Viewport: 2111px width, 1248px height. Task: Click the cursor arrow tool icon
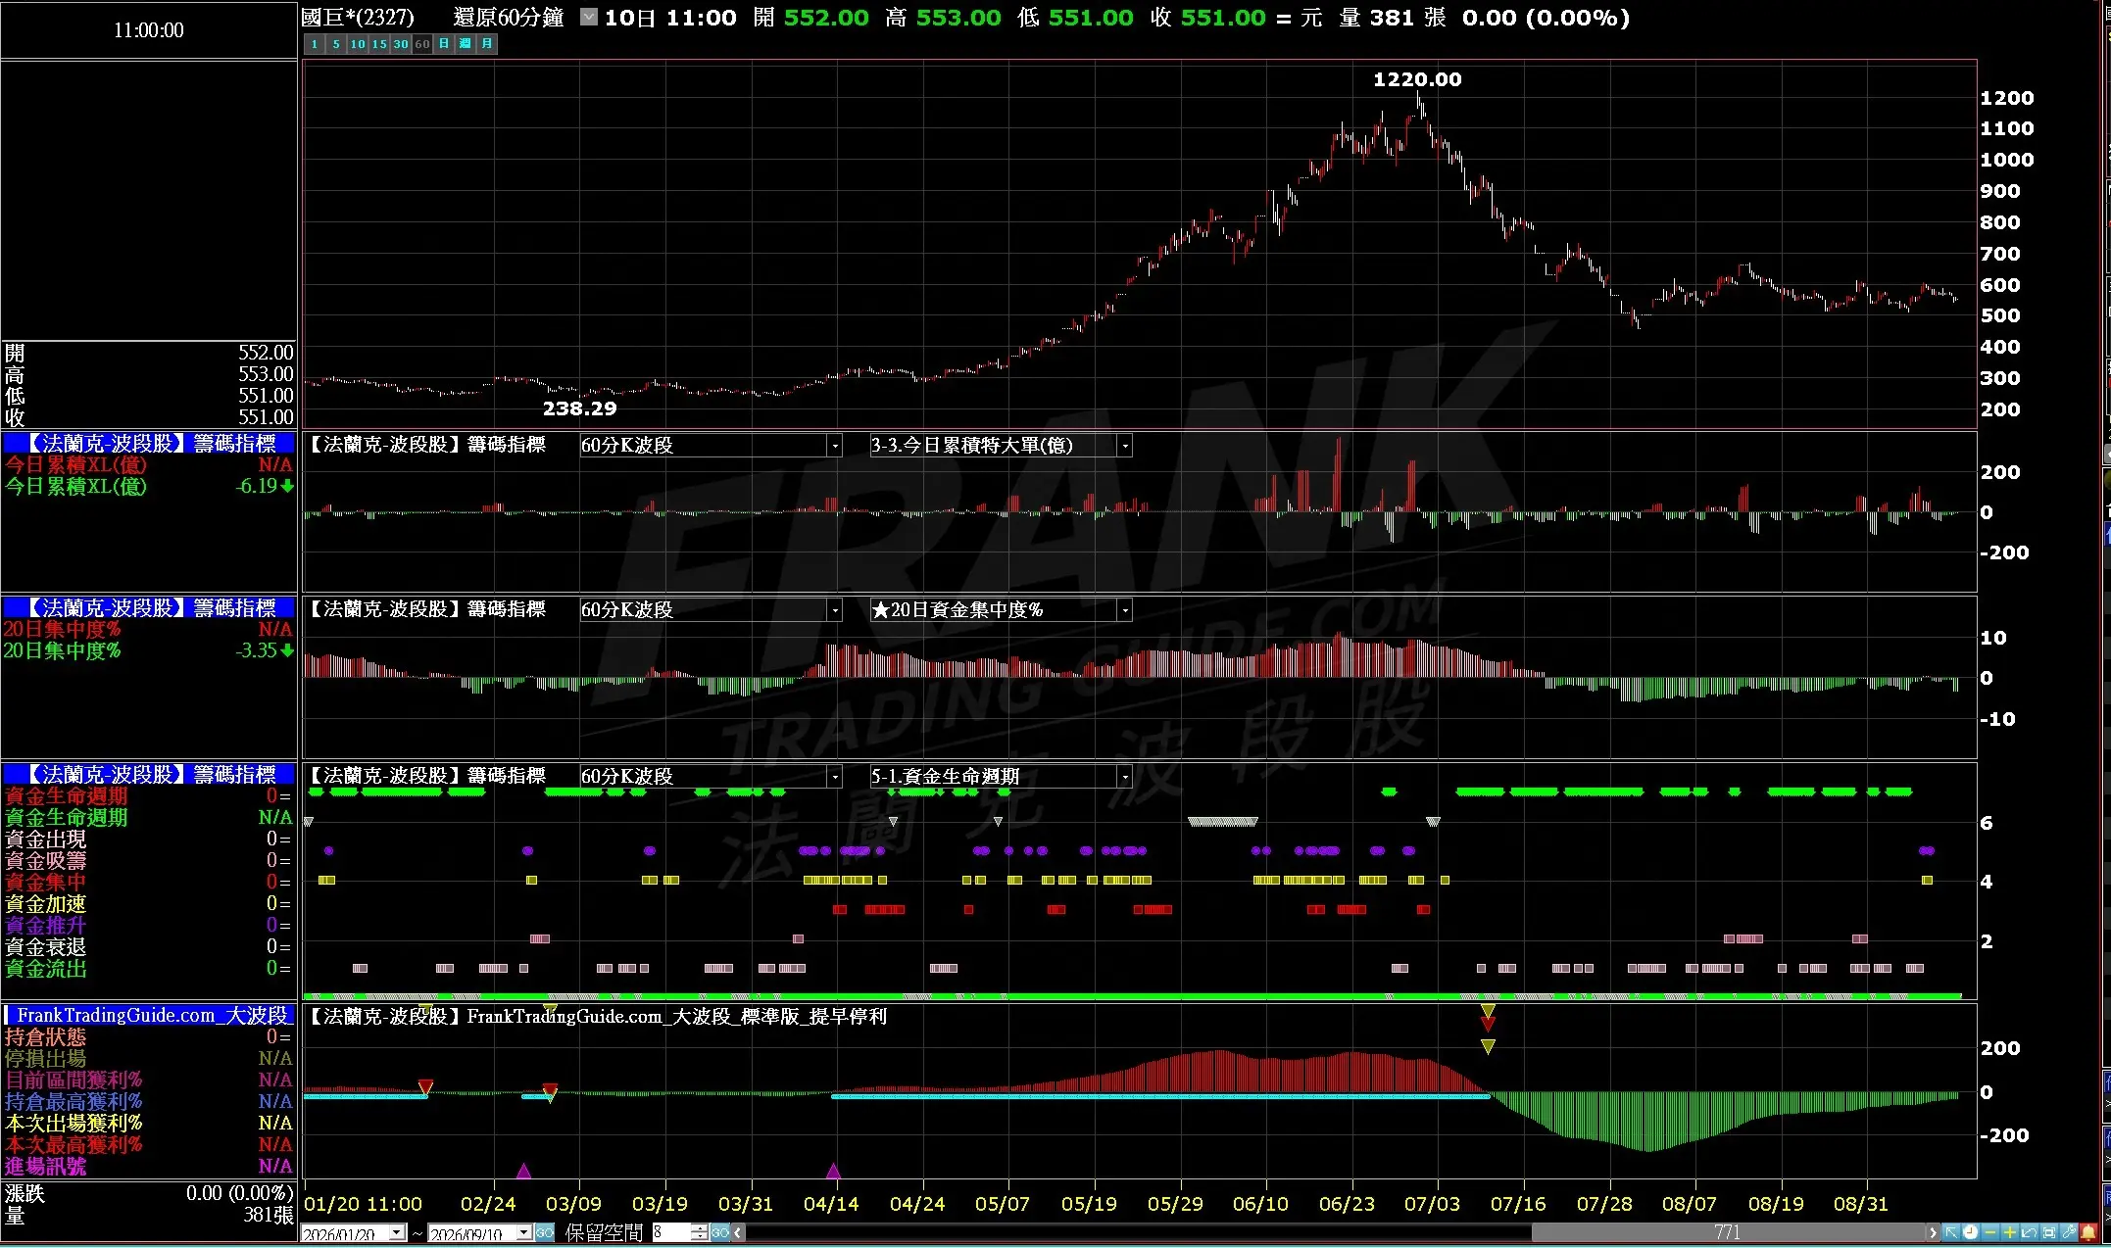coord(1951,1232)
